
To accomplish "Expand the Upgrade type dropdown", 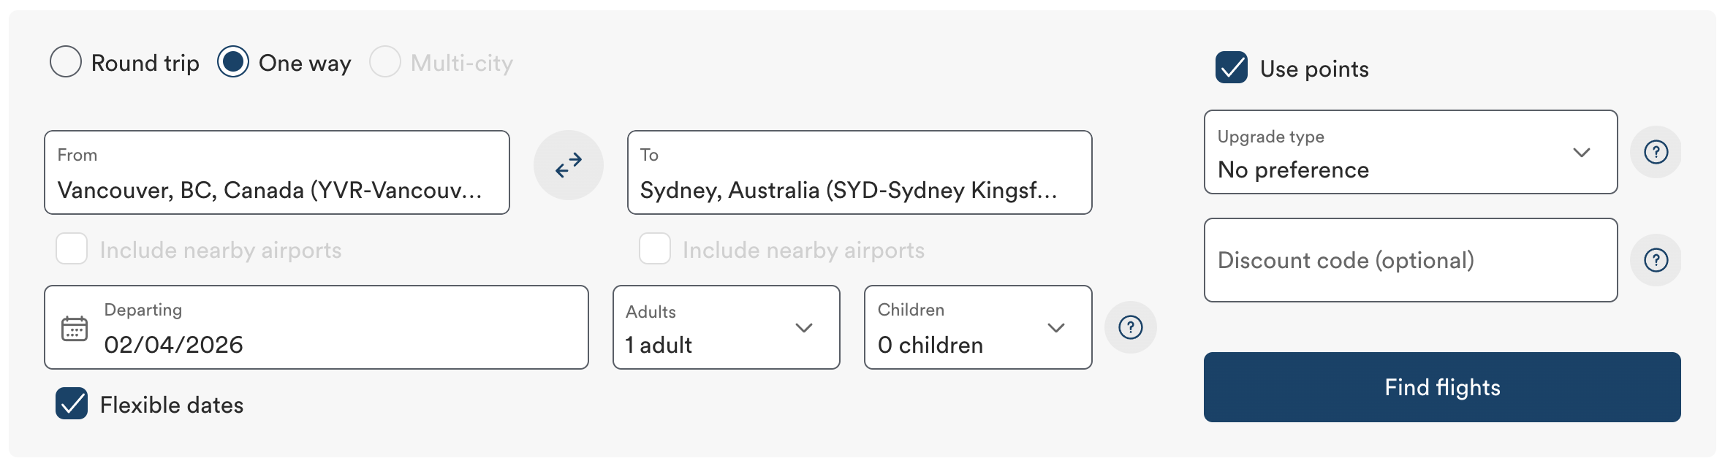I will click(x=1410, y=153).
